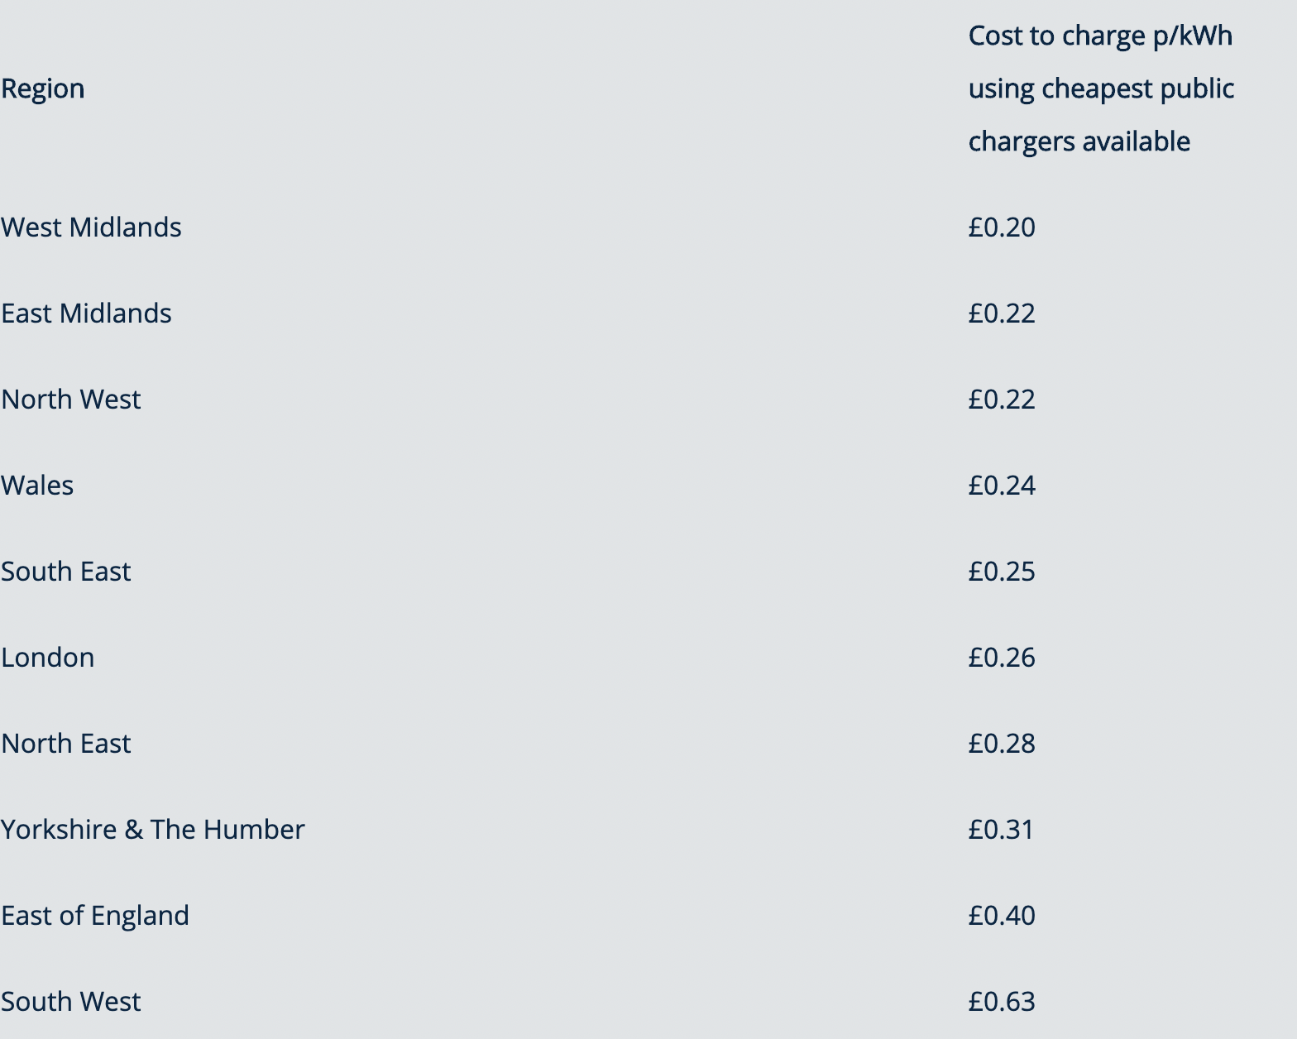Click the London region name
The width and height of the screenshot is (1297, 1039).
click(48, 658)
